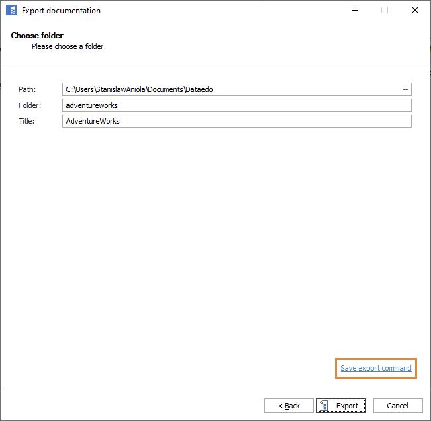Open folder browser with the ellipsis button
This screenshot has width=431, height=421.
pyautogui.click(x=405, y=89)
